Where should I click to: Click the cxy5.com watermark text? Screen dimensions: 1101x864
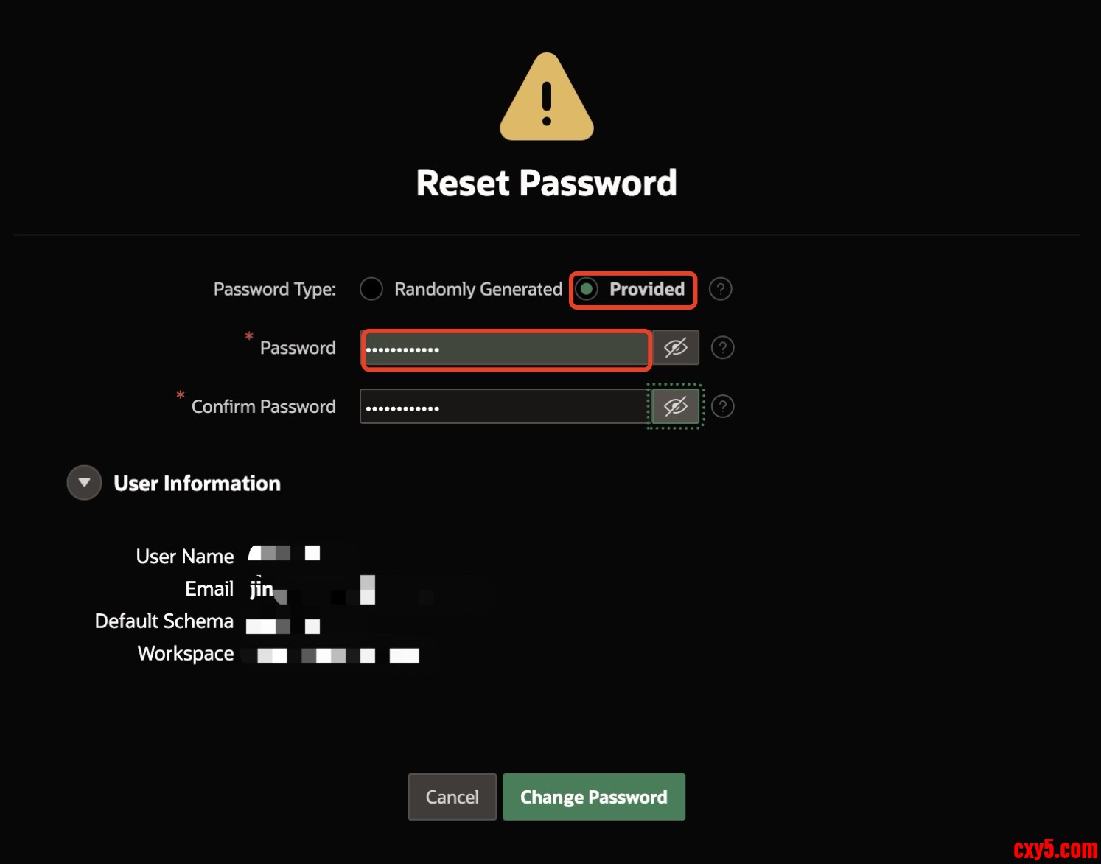tap(1055, 849)
